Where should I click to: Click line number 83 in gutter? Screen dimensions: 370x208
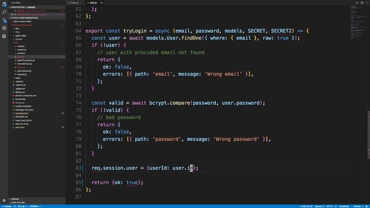[x=78, y=168]
